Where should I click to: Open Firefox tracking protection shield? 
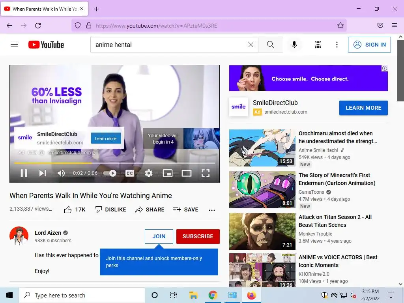(x=78, y=25)
